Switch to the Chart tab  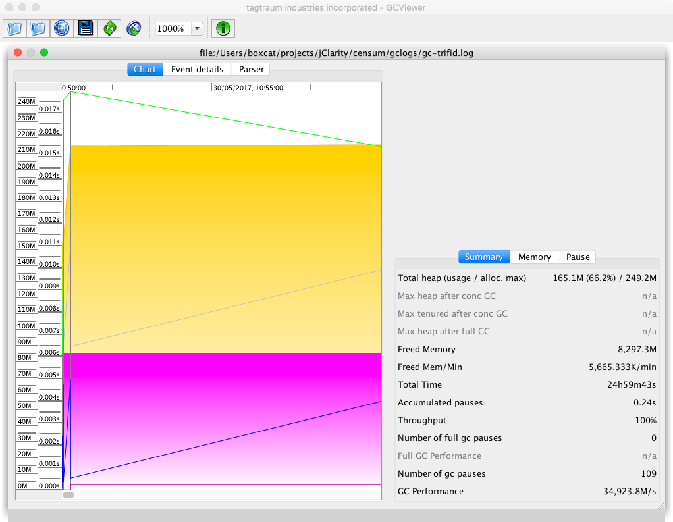click(x=145, y=69)
